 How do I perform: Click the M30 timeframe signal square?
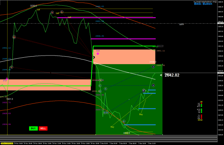pyautogui.click(x=201, y=109)
